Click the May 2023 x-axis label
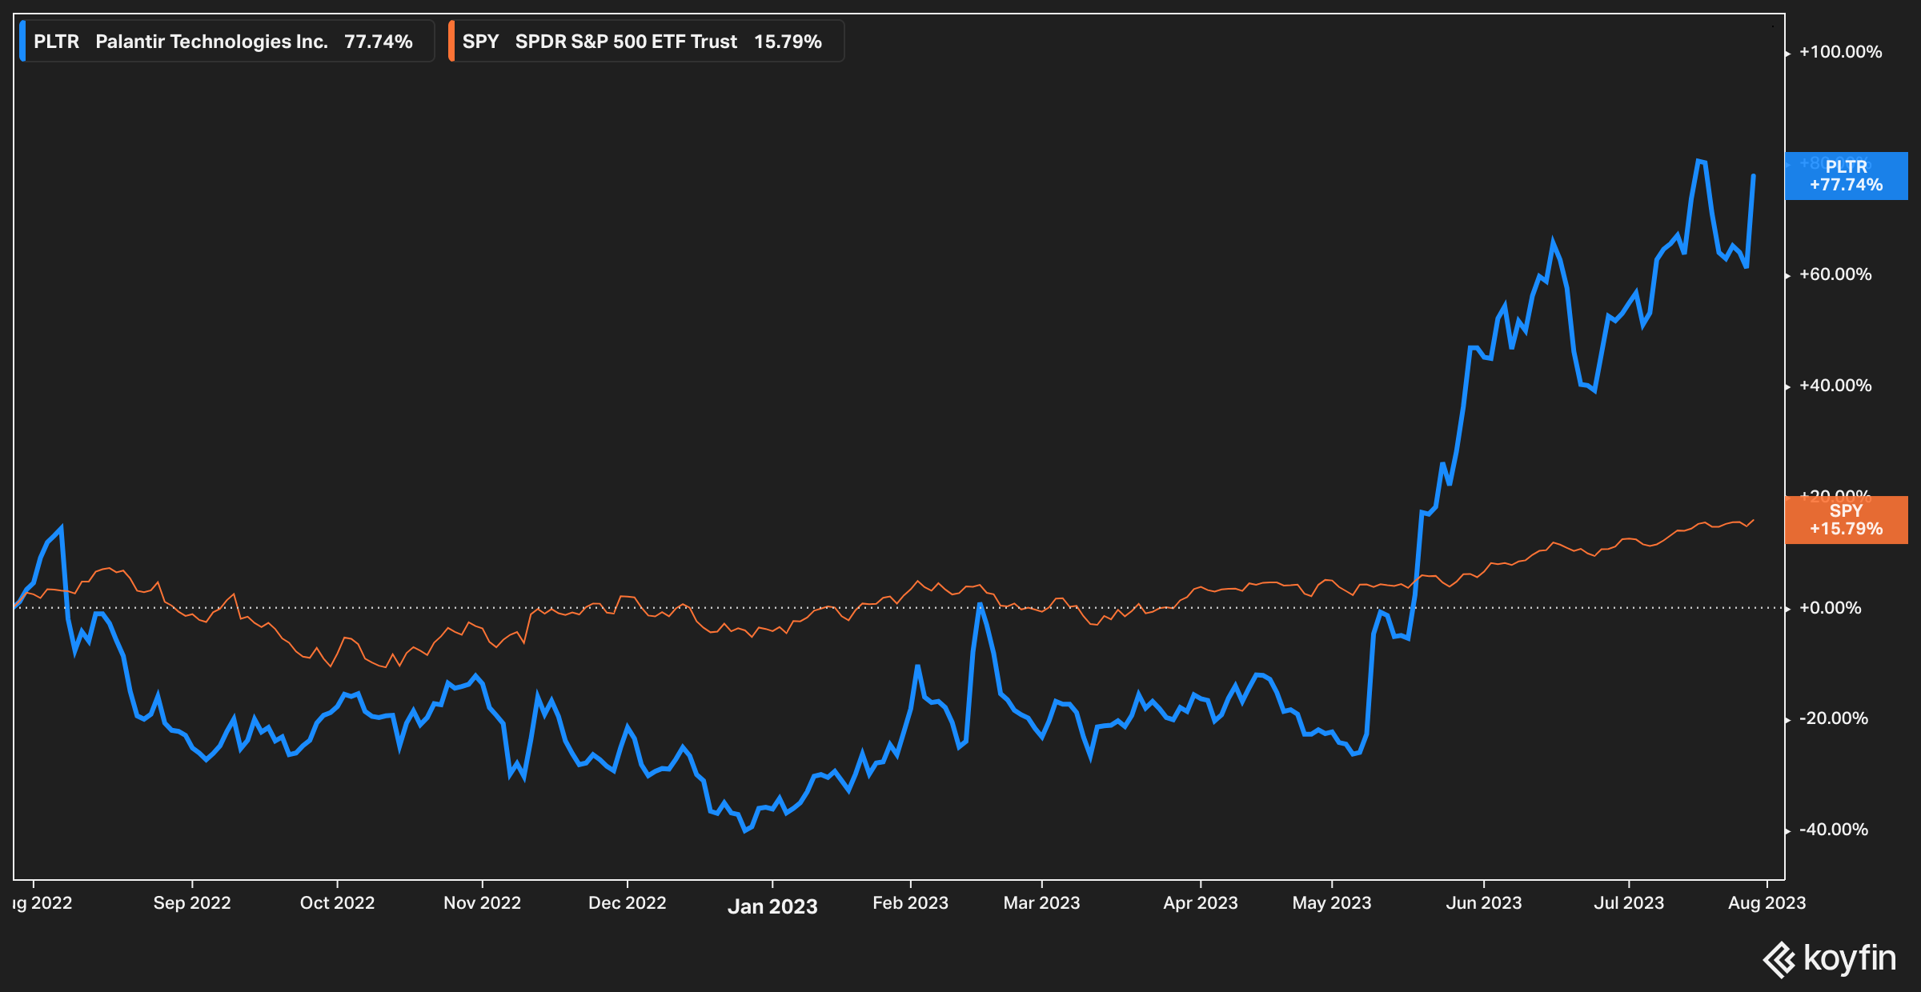This screenshot has height=992, width=1921. tap(1332, 903)
